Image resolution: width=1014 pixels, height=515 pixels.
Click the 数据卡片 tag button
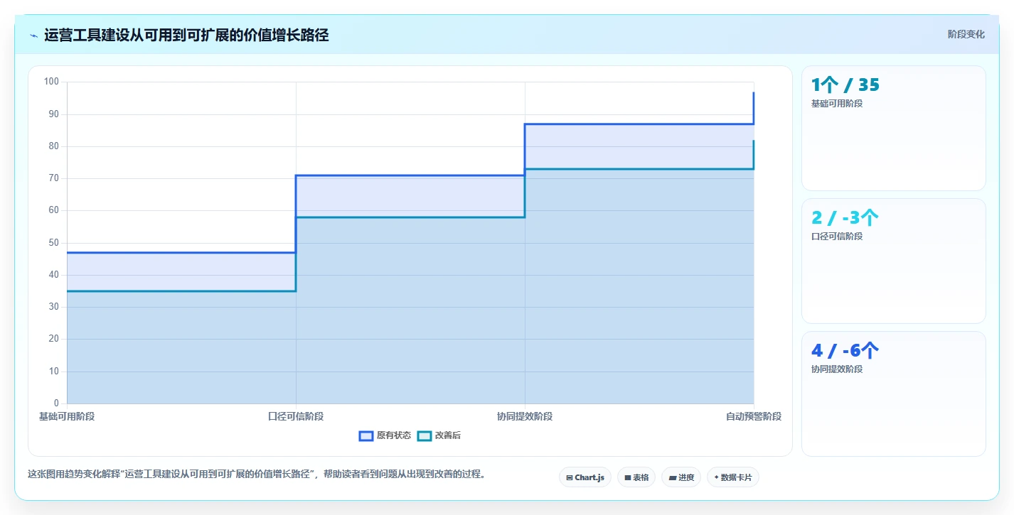click(x=733, y=477)
